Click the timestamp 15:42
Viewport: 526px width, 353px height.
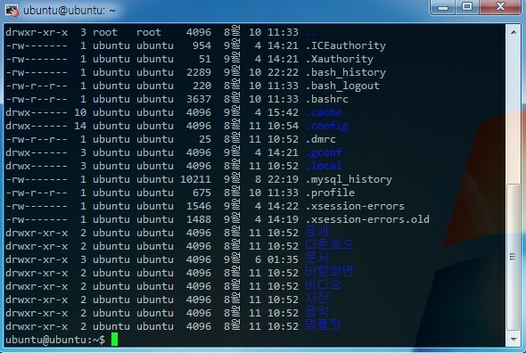point(283,112)
